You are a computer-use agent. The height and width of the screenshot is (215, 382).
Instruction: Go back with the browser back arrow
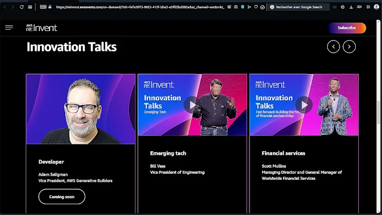5,7
